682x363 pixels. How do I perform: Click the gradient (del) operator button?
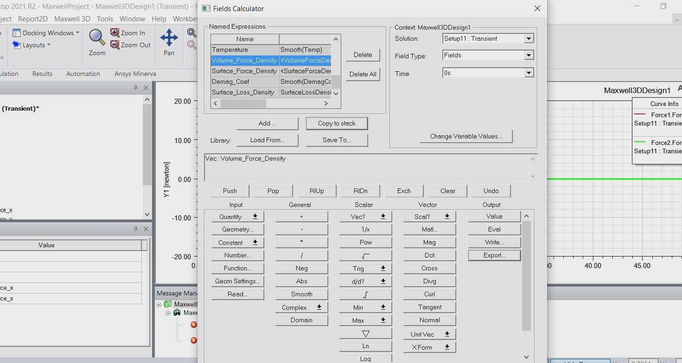pyautogui.click(x=365, y=333)
